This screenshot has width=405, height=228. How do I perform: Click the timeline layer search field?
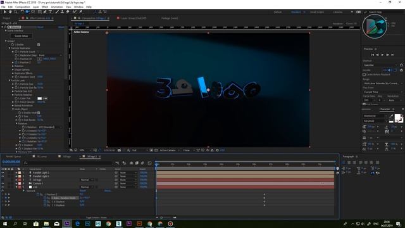(x=68, y=163)
